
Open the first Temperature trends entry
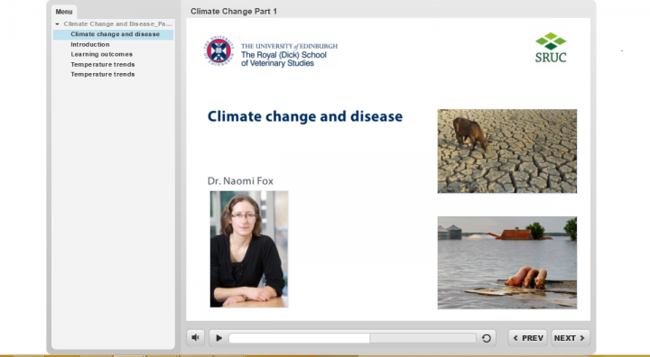pos(102,64)
